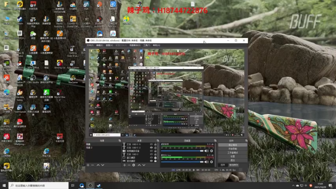Screen dimensions: 336x189
Task: Select the Among Us desktop icon
Action: [x=60, y=64]
